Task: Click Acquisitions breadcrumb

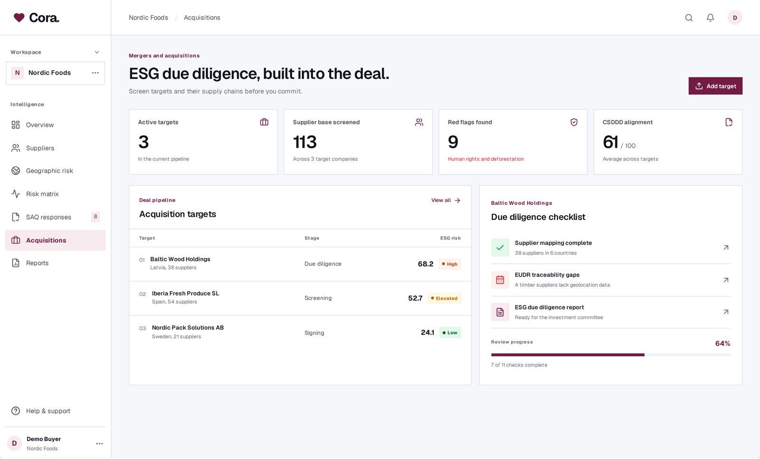Action: tap(202, 18)
